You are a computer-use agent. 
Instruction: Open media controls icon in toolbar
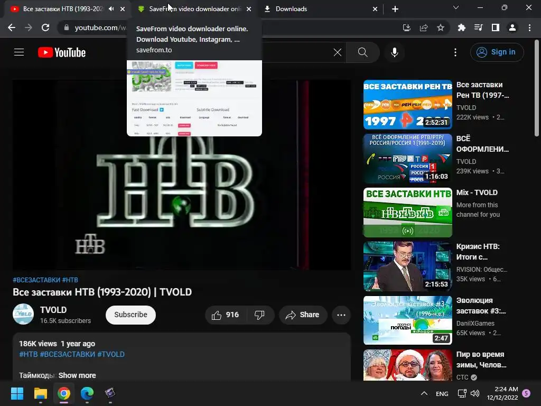click(479, 27)
